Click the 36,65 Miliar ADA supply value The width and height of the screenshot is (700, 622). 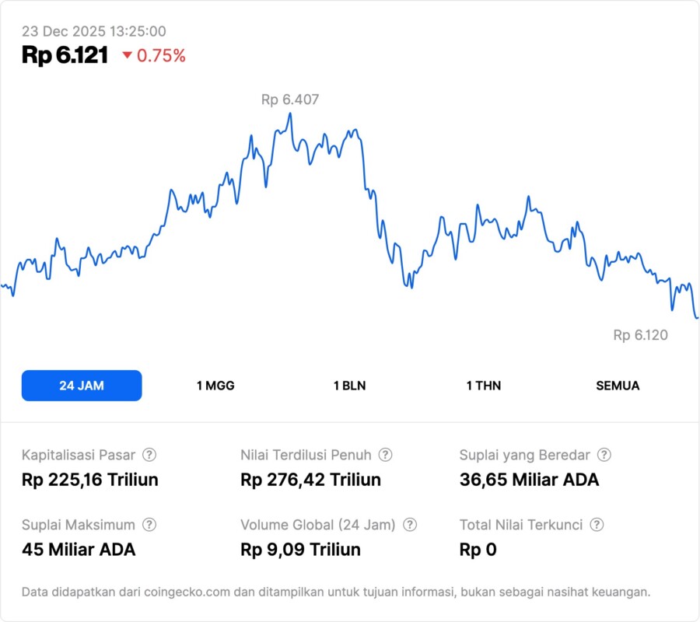tap(529, 480)
